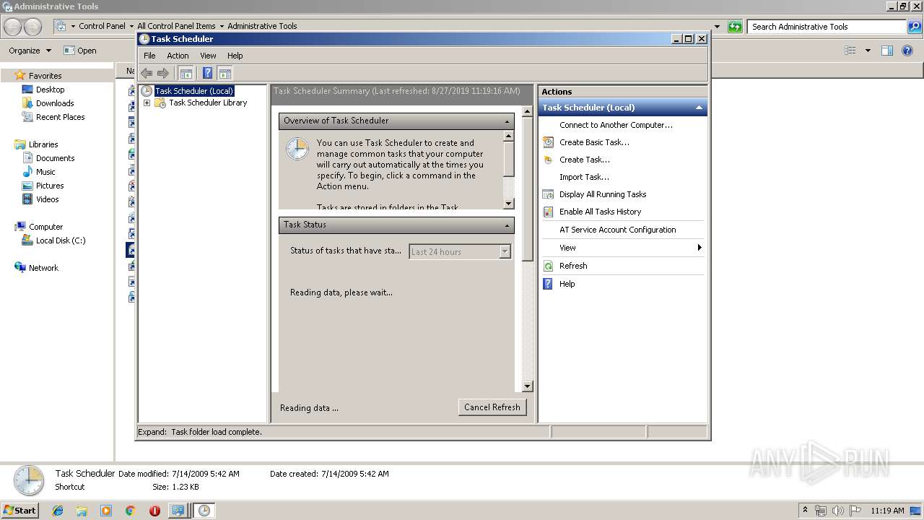Open Windows Explorer from the taskbar

(82, 511)
